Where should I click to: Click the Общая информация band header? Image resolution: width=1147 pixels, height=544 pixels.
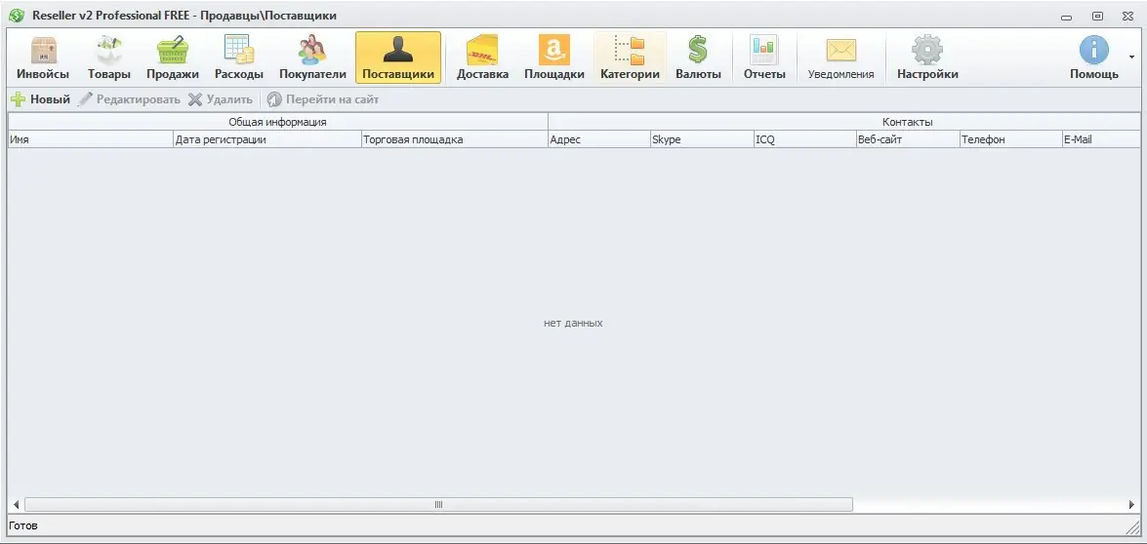pos(278,122)
